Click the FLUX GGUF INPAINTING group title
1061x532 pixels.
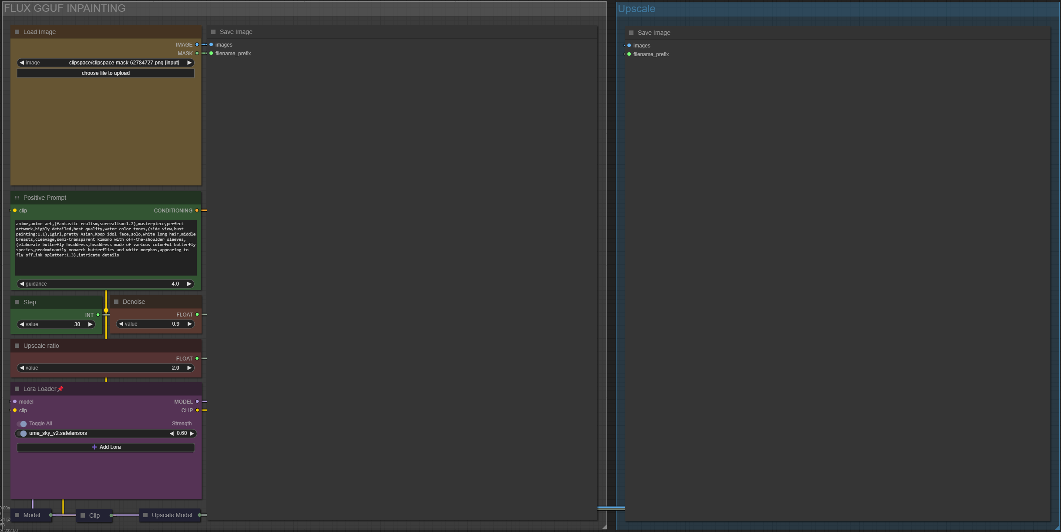(x=65, y=8)
